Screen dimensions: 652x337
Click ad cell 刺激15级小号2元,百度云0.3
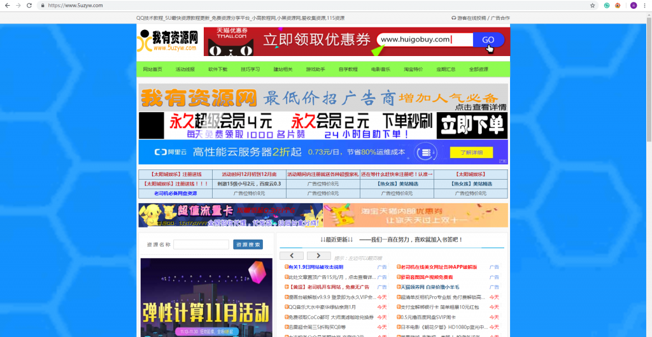click(249, 184)
